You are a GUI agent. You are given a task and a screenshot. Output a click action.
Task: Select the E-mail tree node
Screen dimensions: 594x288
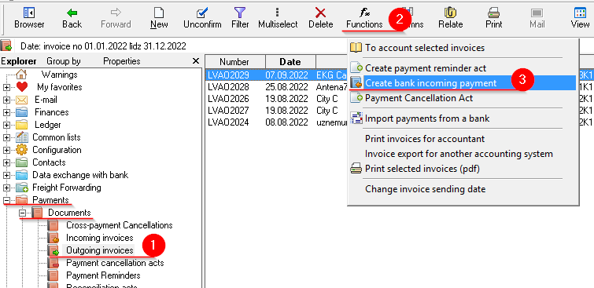click(46, 100)
